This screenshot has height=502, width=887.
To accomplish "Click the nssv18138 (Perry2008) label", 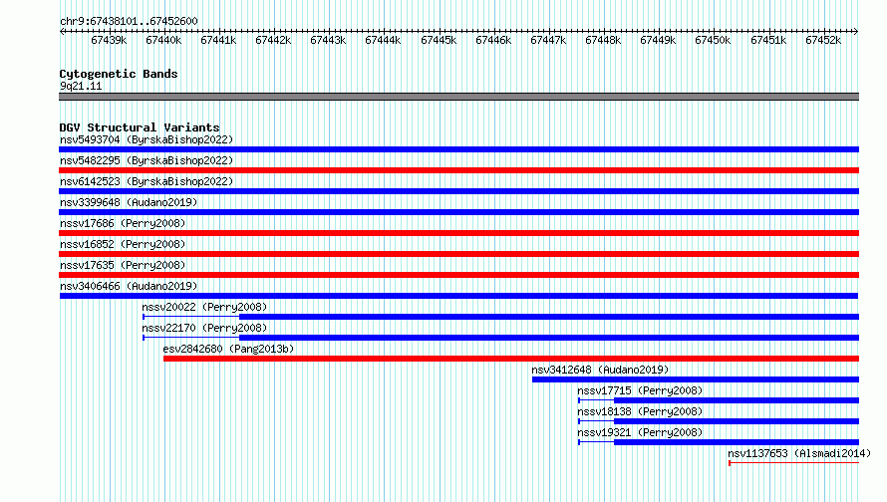I will click(640, 411).
